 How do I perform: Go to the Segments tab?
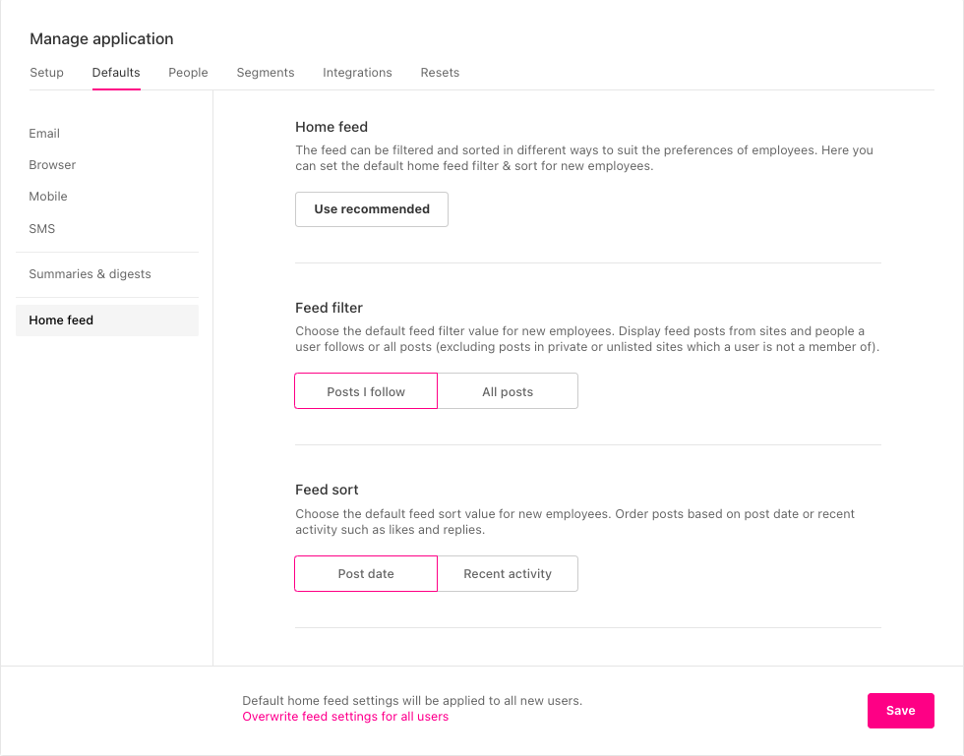point(266,73)
